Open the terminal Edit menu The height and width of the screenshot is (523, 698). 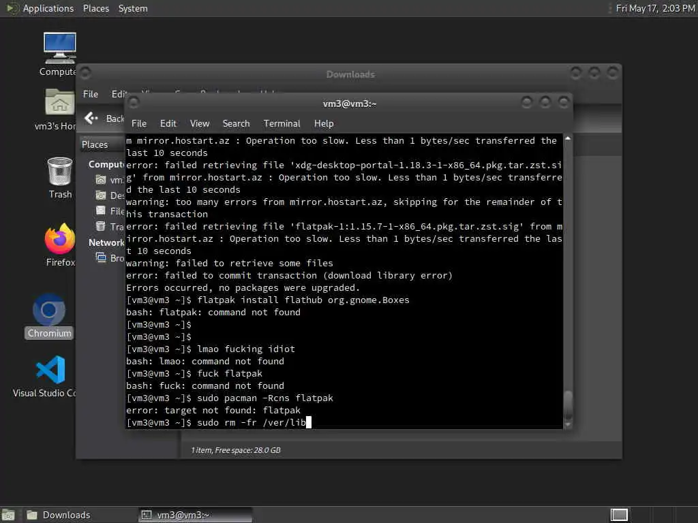pos(168,124)
